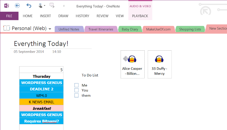Select the VIEW ribbon tab
227x130 pixels.
pyautogui.click(x=120, y=16)
